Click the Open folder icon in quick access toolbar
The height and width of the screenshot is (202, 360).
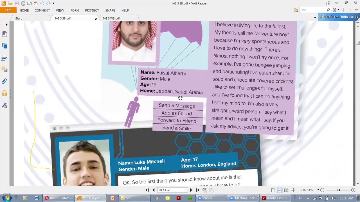pos(10,3)
